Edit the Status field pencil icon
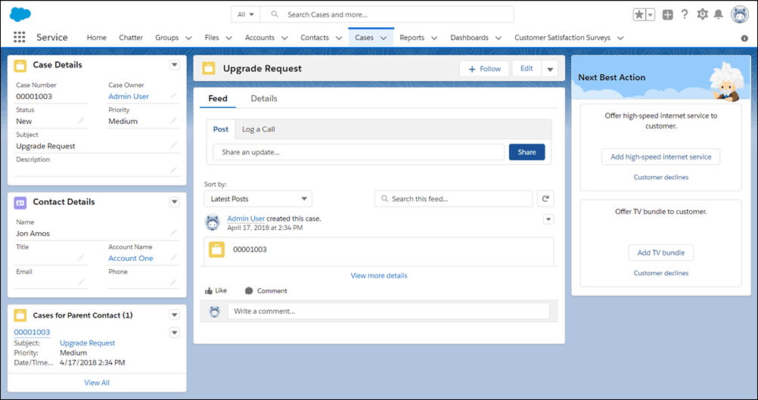 coord(81,121)
